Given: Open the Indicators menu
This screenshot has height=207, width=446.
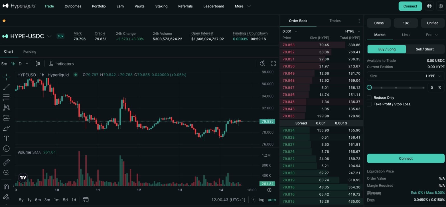Looking at the screenshot, I should point(61,63).
